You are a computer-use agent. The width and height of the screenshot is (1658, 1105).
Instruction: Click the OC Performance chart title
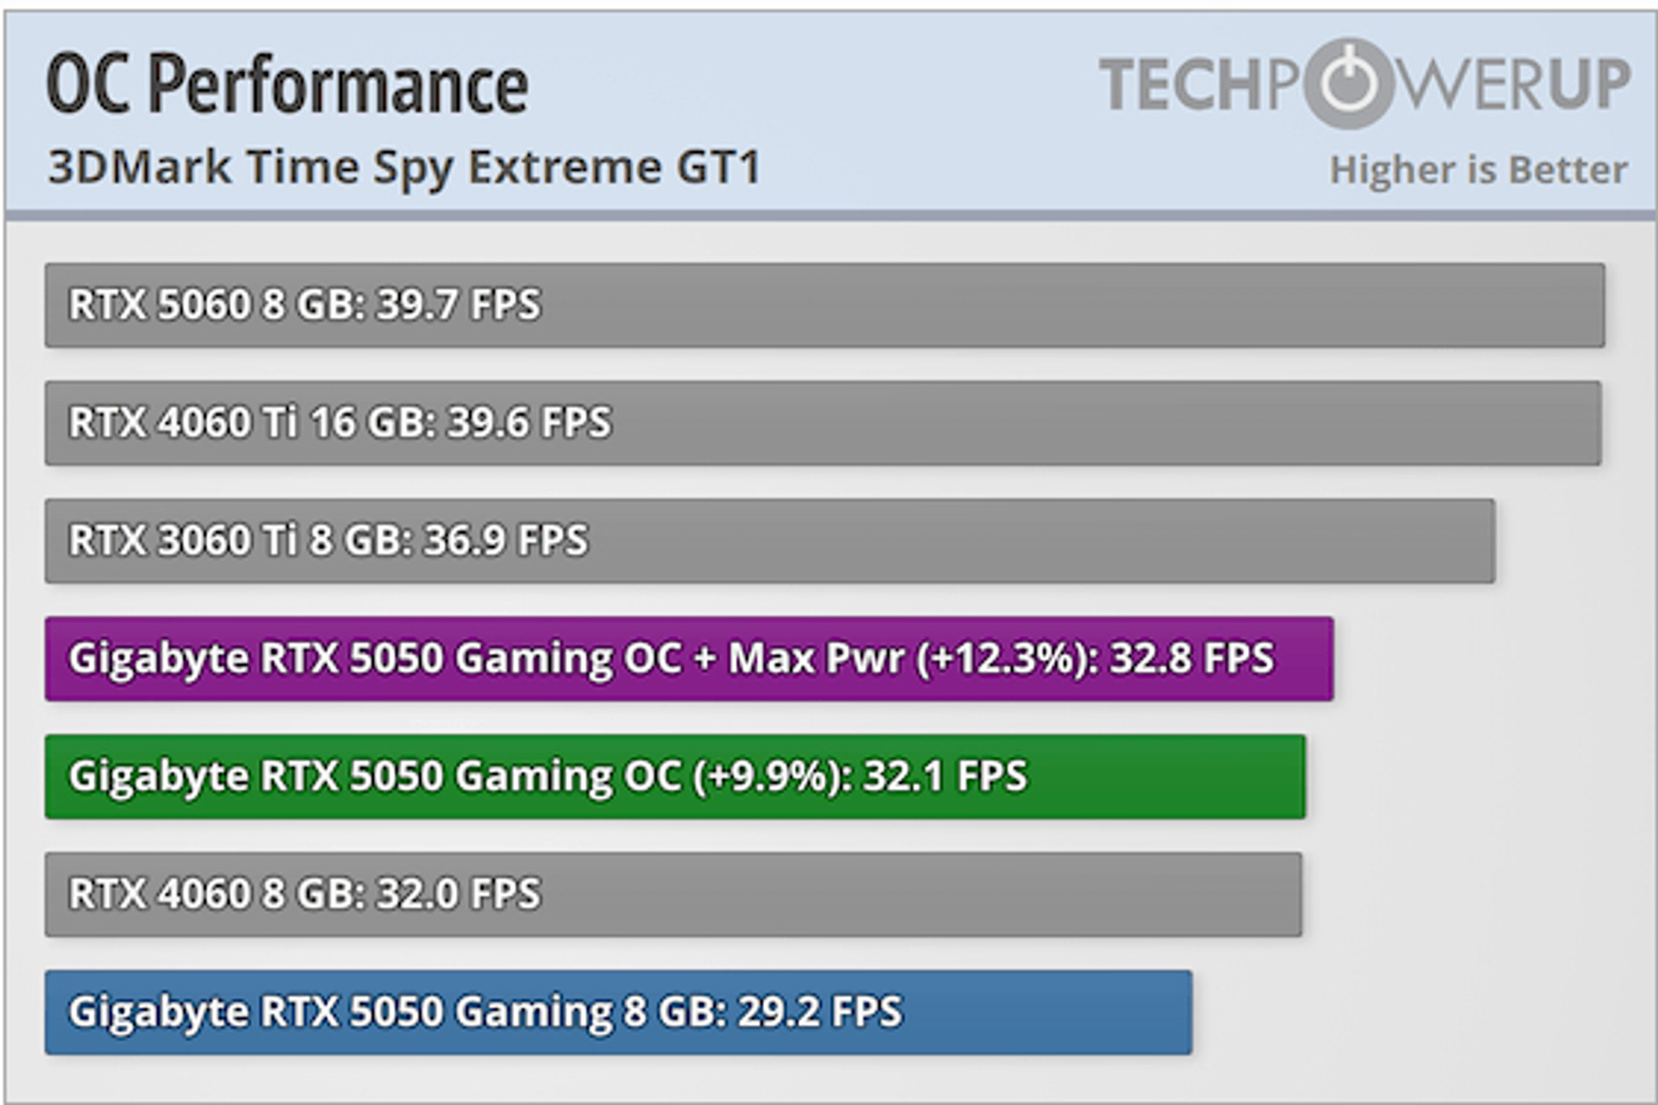[287, 85]
